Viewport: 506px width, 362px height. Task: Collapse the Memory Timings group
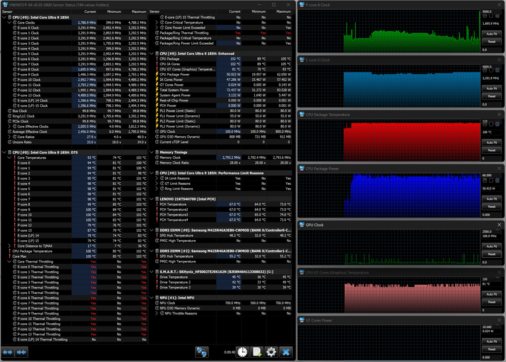tap(152, 152)
